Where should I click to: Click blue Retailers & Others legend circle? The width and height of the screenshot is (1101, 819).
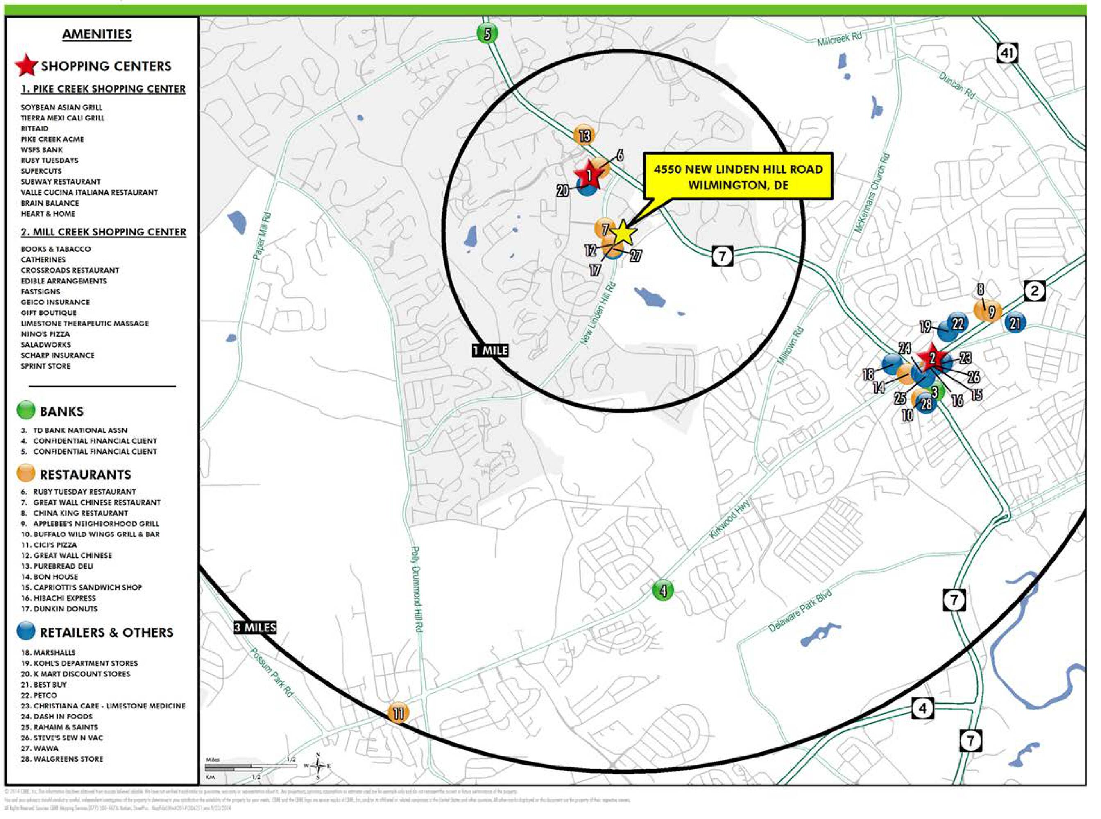[x=26, y=631]
